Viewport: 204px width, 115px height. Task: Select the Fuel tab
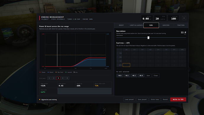[151, 25]
